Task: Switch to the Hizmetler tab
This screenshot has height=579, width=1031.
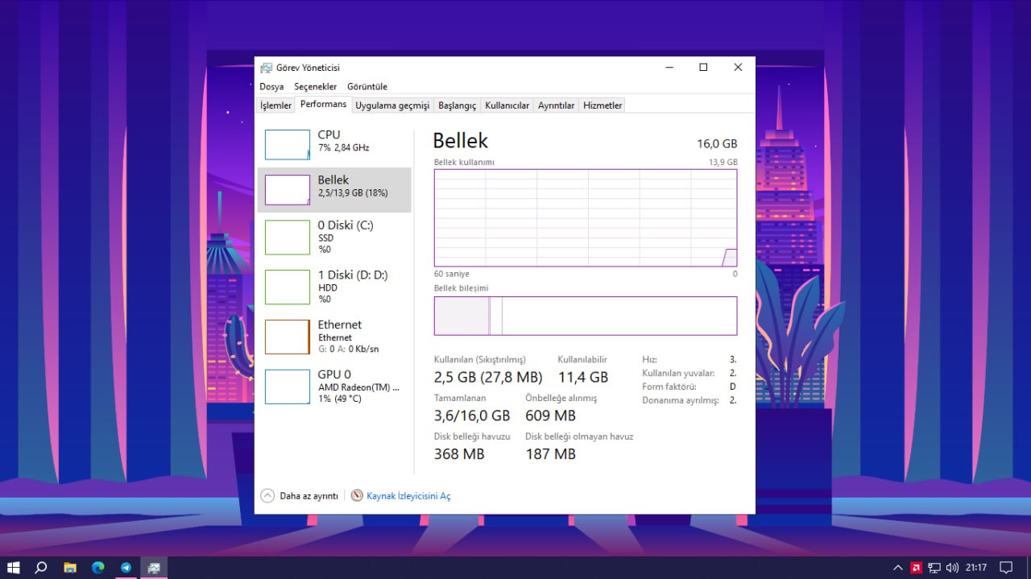Action: (x=602, y=105)
